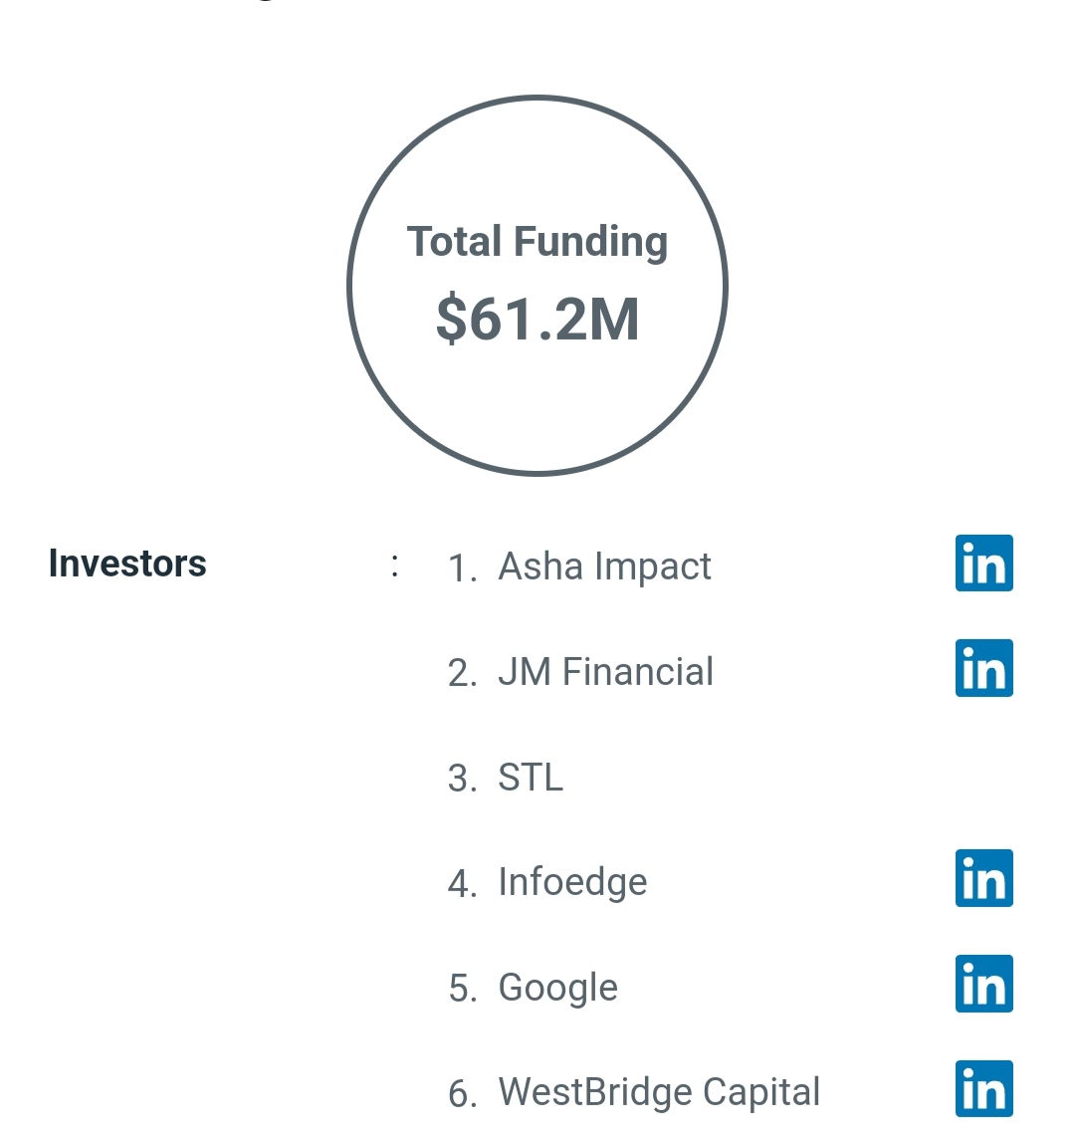Image resolution: width=1075 pixels, height=1134 pixels.
Task: Select the Google investor name
Action: click(x=557, y=988)
